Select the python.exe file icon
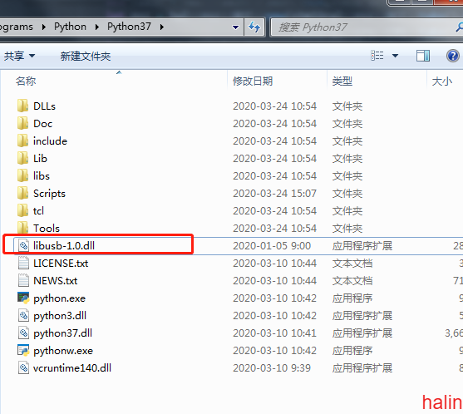The height and width of the screenshot is (414, 463). click(23, 298)
